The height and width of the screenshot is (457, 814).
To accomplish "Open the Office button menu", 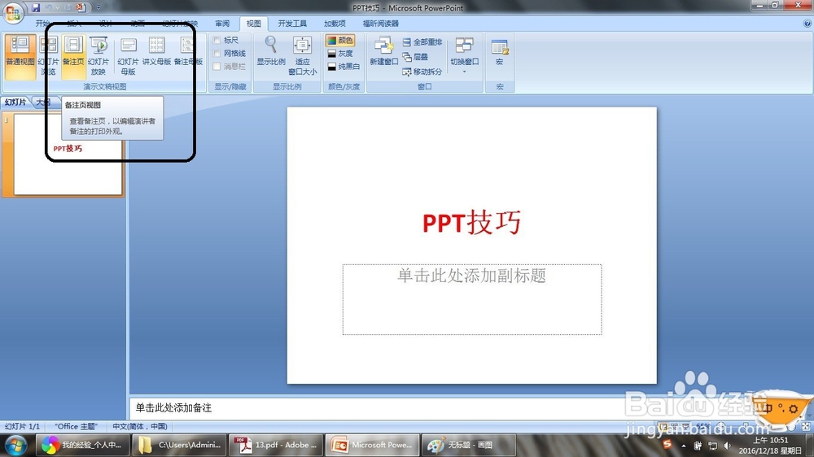I will pos(12,12).
